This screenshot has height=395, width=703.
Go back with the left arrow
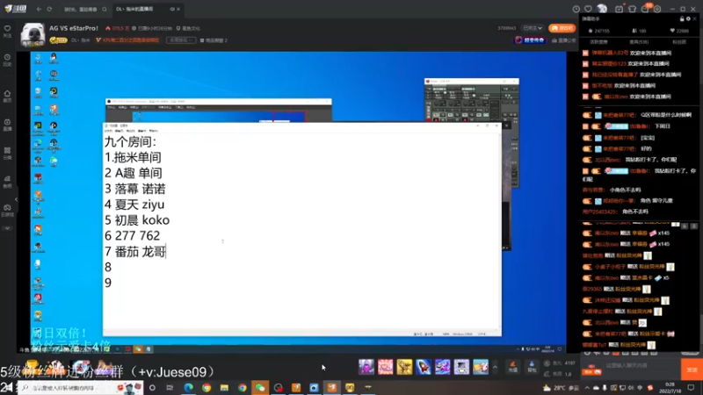(x=39, y=9)
